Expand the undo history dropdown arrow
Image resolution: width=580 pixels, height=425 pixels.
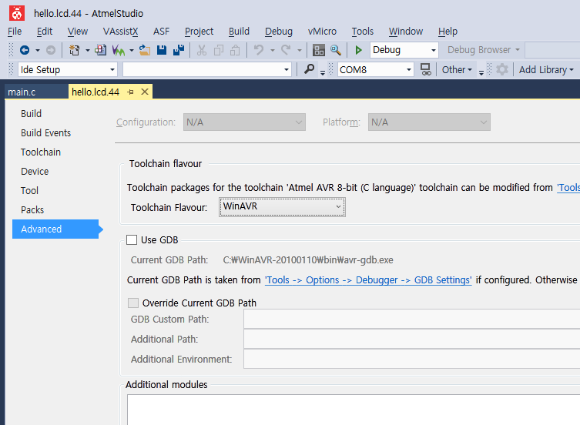[272, 50]
